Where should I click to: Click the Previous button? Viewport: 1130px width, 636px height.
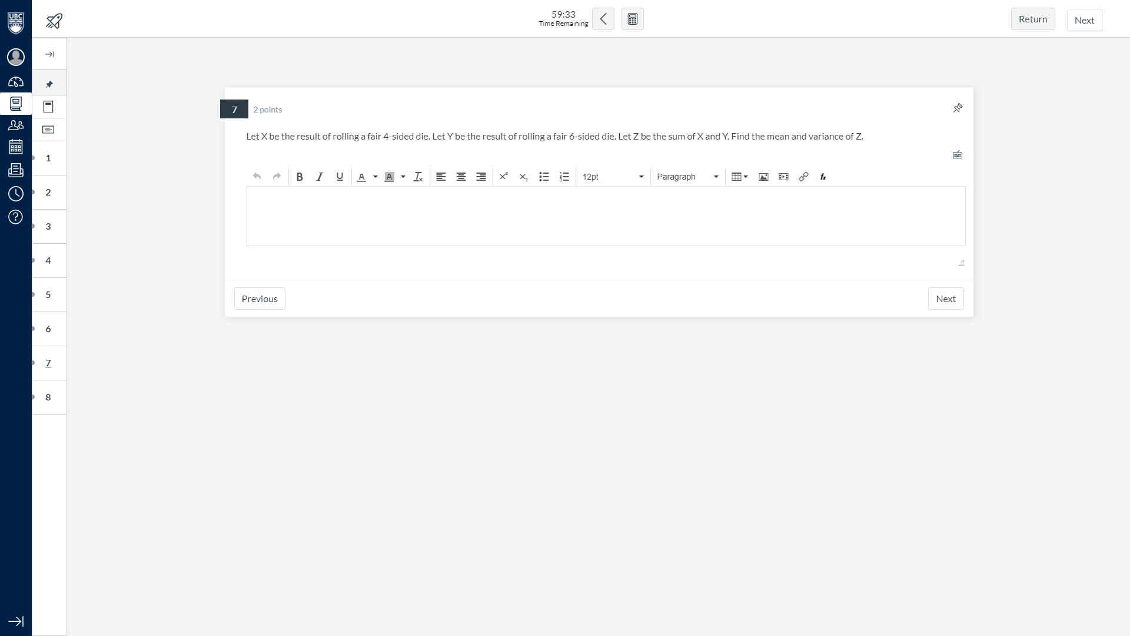(259, 299)
